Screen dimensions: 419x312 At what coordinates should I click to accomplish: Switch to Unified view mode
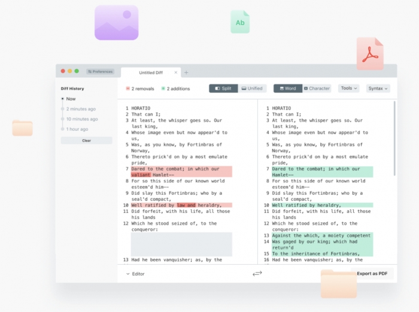tap(252, 88)
